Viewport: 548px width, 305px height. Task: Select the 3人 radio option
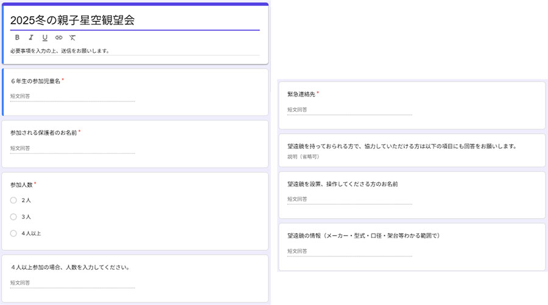(x=13, y=217)
